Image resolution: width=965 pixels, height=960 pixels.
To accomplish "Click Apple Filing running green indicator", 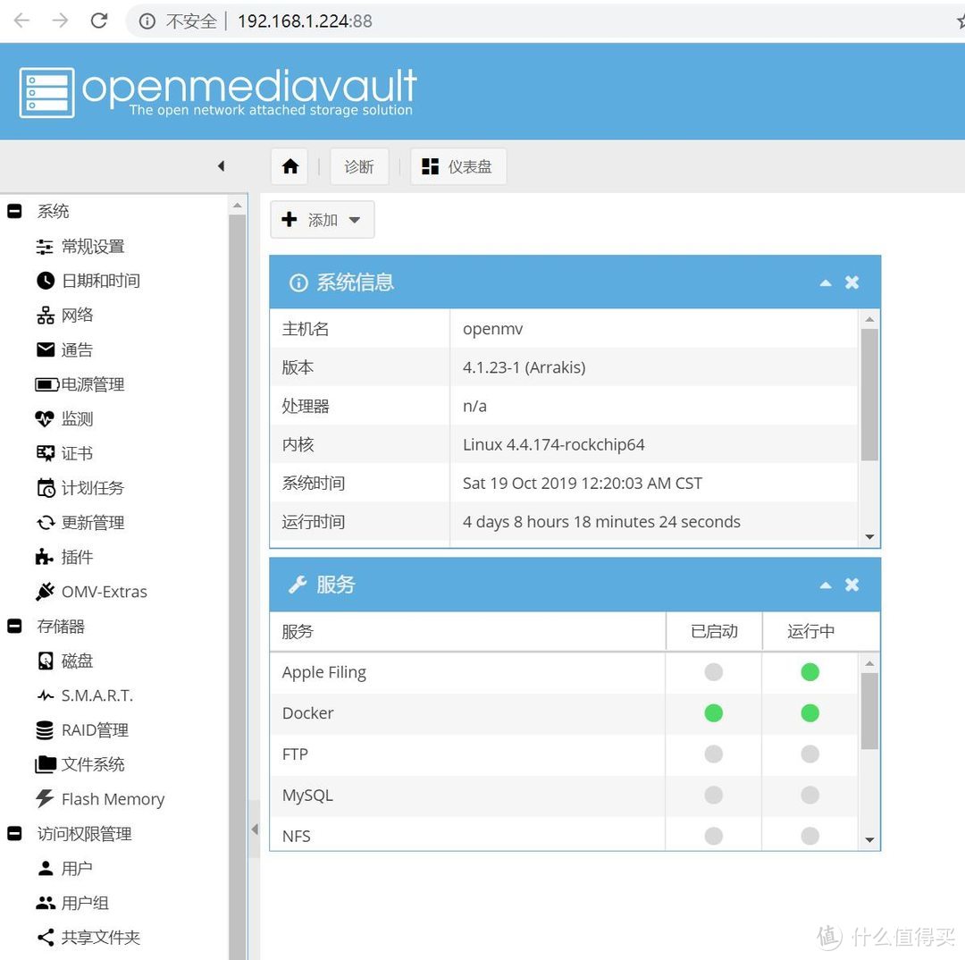I will [x=810, y=672].
